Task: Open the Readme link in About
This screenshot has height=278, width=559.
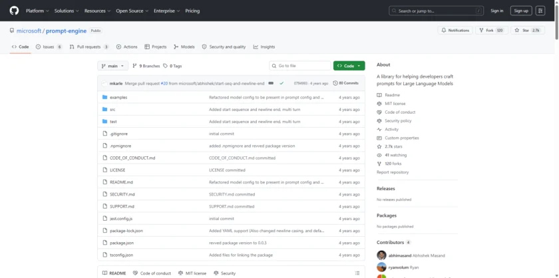Action: pos(389,95)
